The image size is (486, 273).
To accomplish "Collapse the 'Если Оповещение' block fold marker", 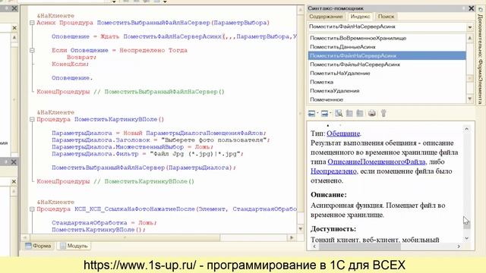I will (x=32, y=50).
